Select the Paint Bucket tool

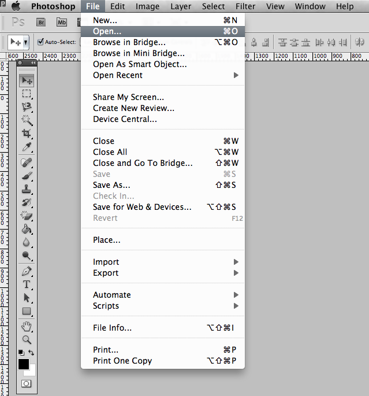tap(27, 229)
